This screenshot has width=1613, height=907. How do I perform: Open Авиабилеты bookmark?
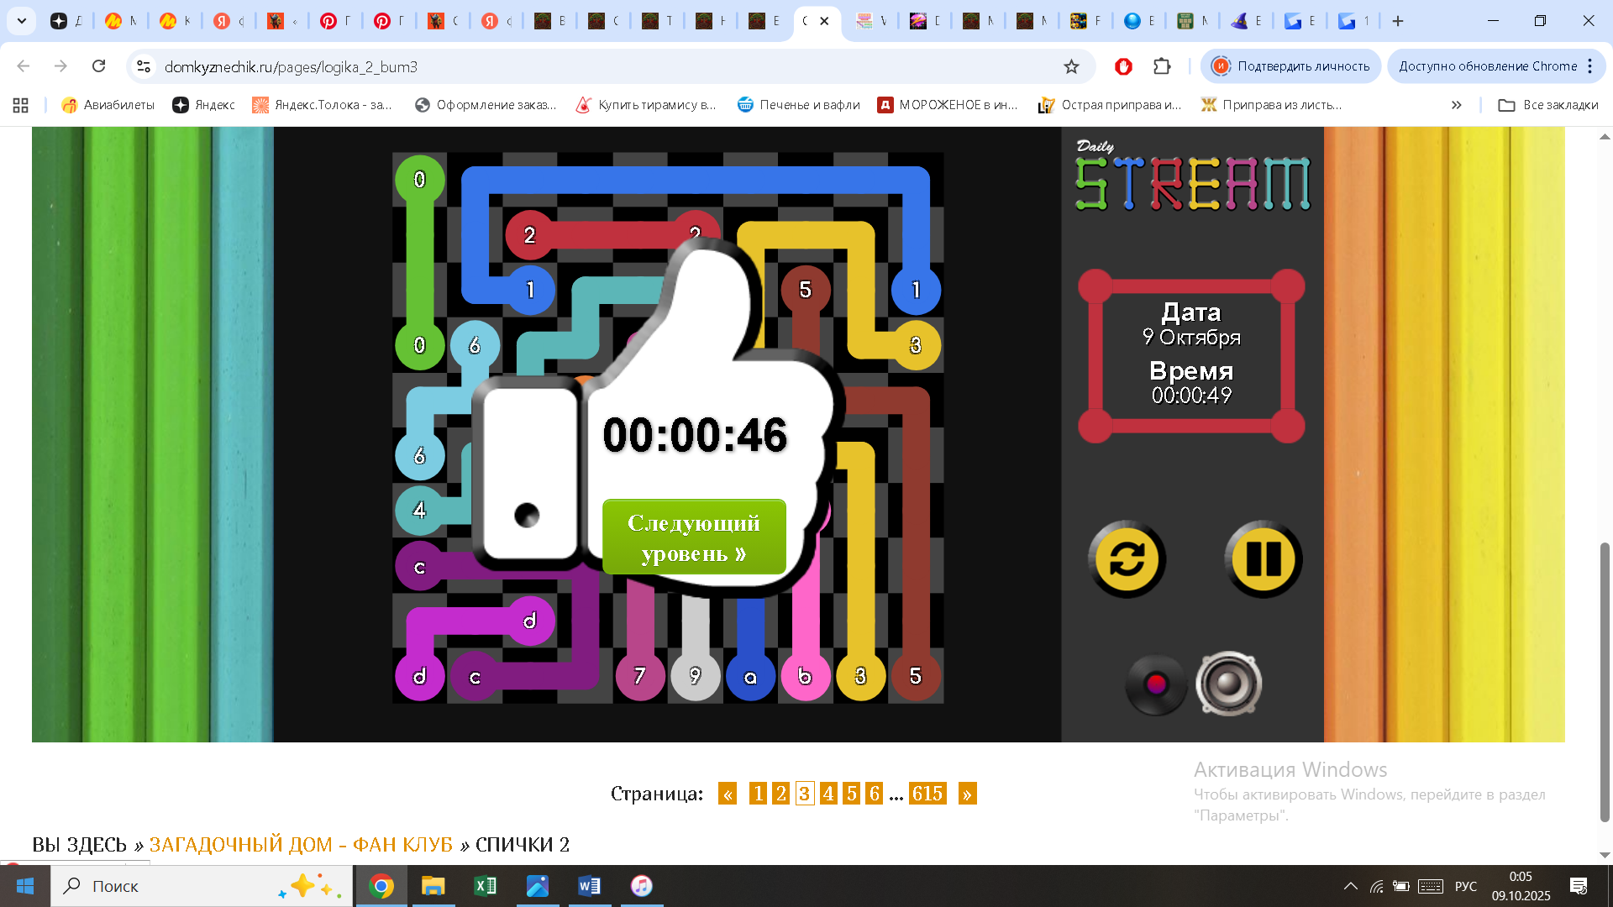(108, 105)
